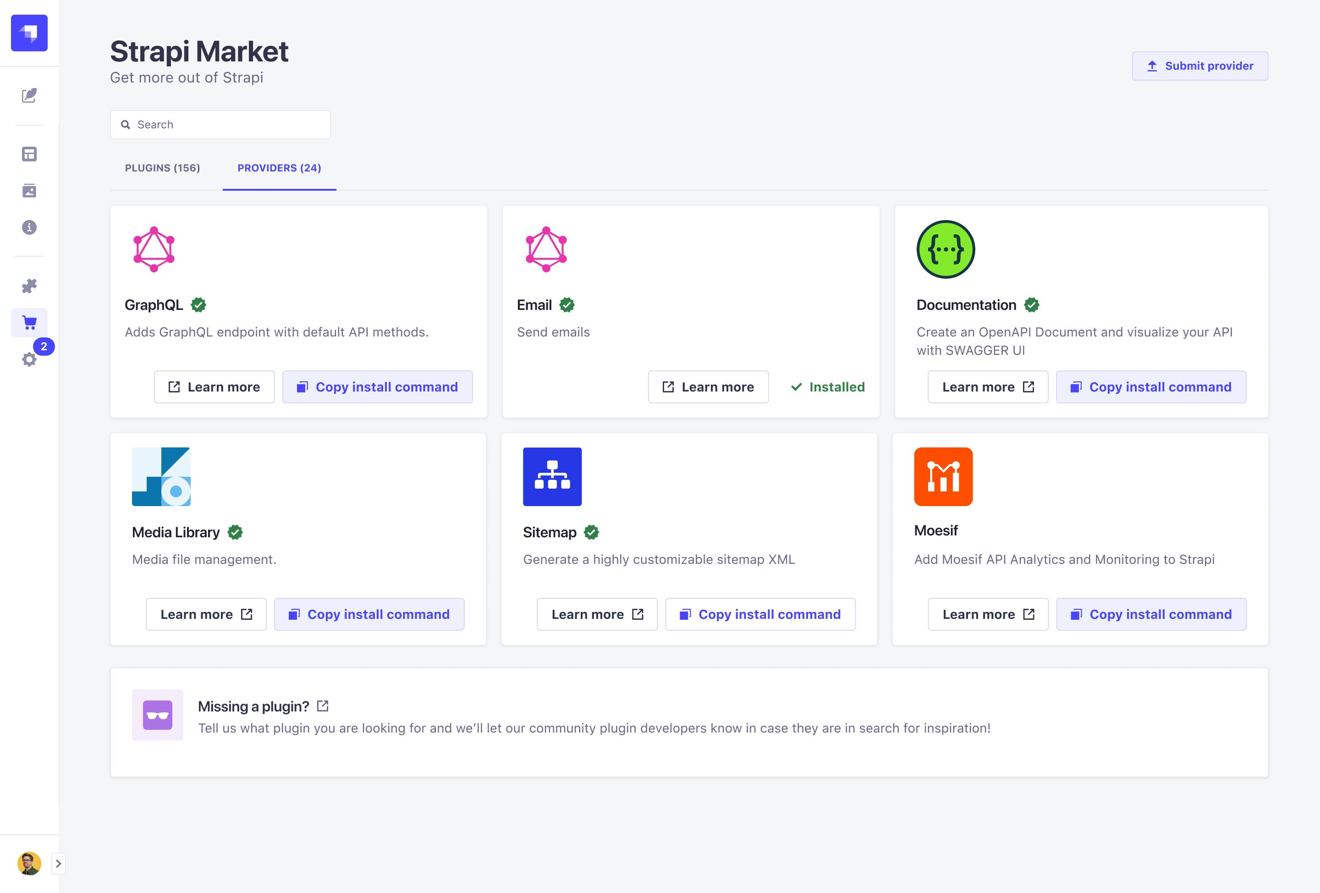Viewport: 1320px width, 893px height.
Task: Open the Media Library sidebar icon
Action: click(29, 191)
